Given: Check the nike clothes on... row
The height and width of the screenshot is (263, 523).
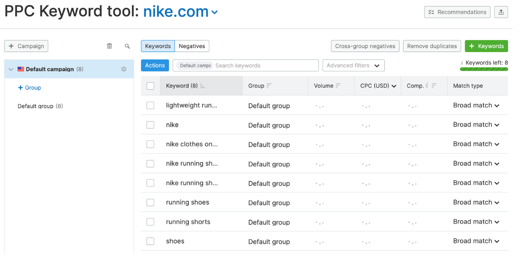Looking at the screenshot, I should point(150,144).
